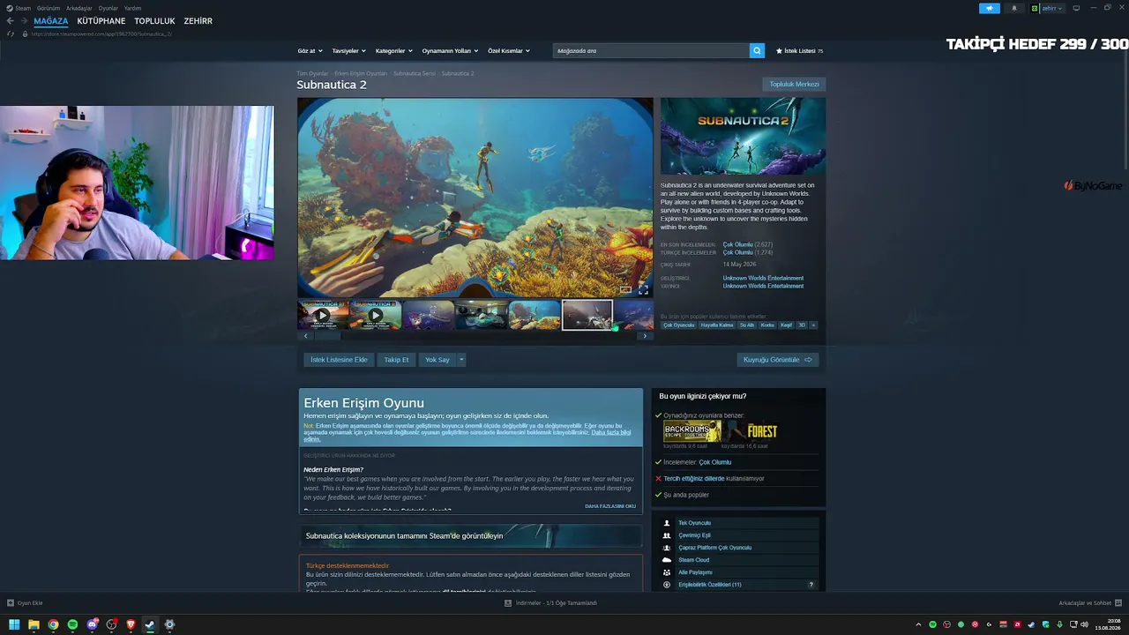Viewport: 1129px width, 635px height.
Task: Open Kuyruğu Görüntüle
Action: tap(778, 360)
